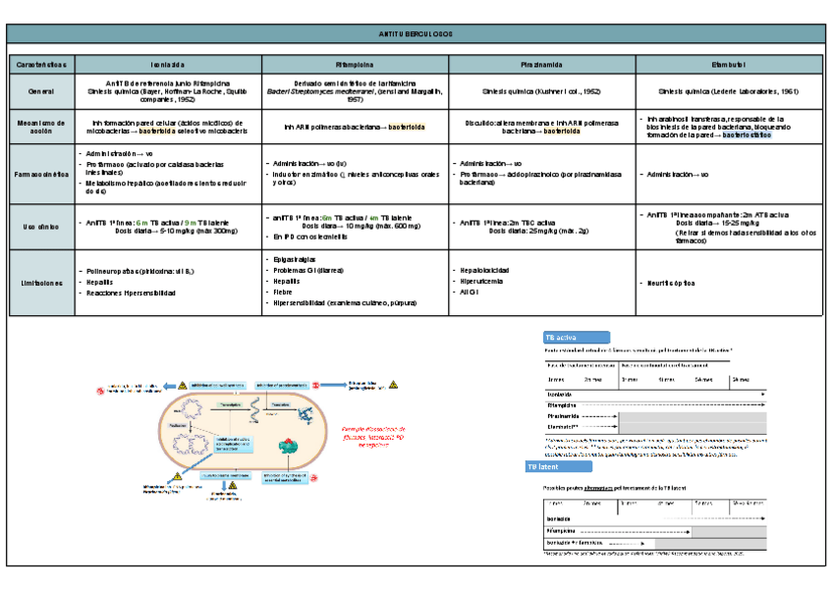The width and height of the screenshot is (833, 589).
Task: Click the Traducción label box in the diagram
Action: point(282,403)
